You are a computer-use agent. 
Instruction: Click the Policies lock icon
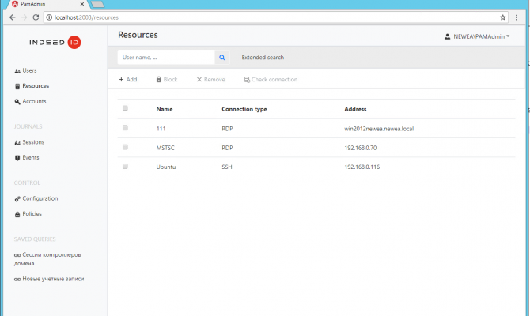[x=17, y=214]
